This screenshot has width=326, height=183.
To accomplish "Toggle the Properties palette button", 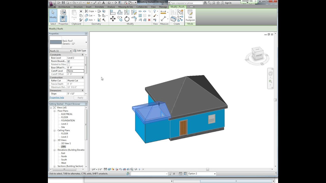I will (x=63, y=19).
